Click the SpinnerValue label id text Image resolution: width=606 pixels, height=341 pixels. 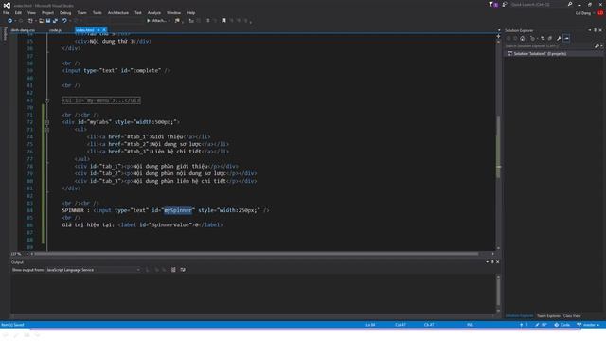(169, 225)
